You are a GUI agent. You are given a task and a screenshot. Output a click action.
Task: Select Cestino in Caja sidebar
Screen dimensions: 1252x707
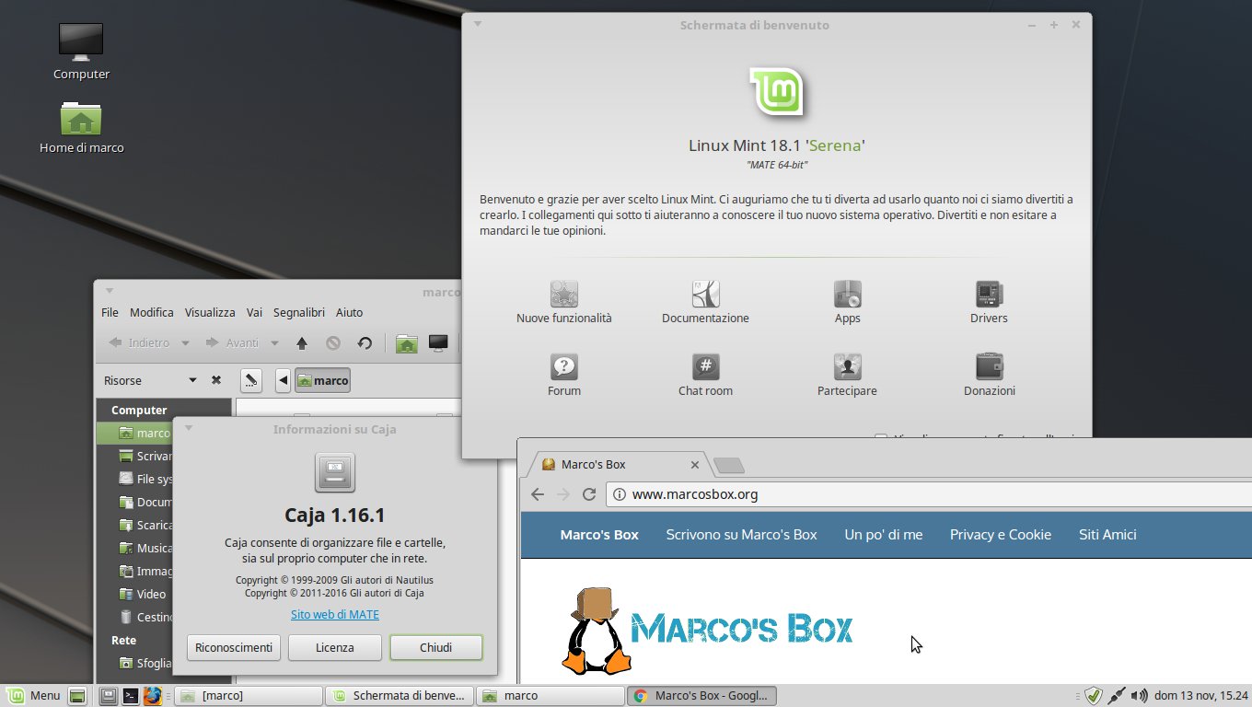click(145, 617)
